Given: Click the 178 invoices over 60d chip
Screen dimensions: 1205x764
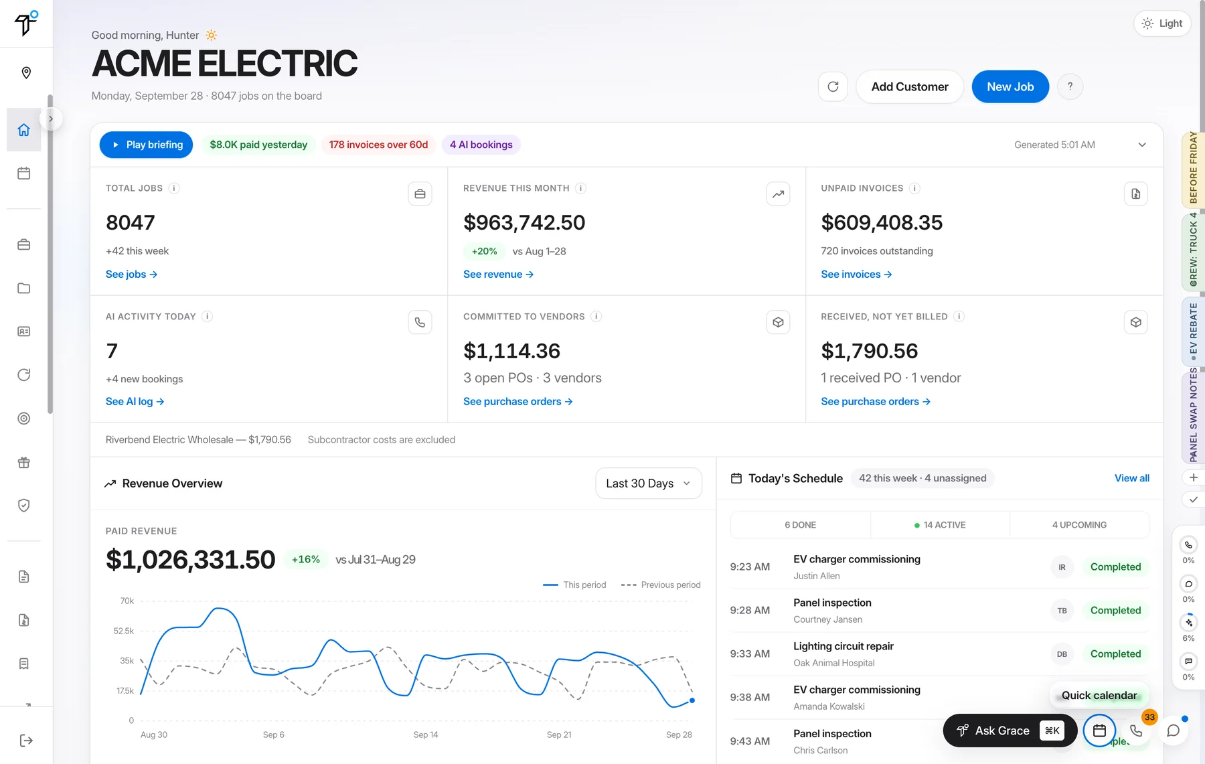Looking at the screenshot, I should coord(378,145).
